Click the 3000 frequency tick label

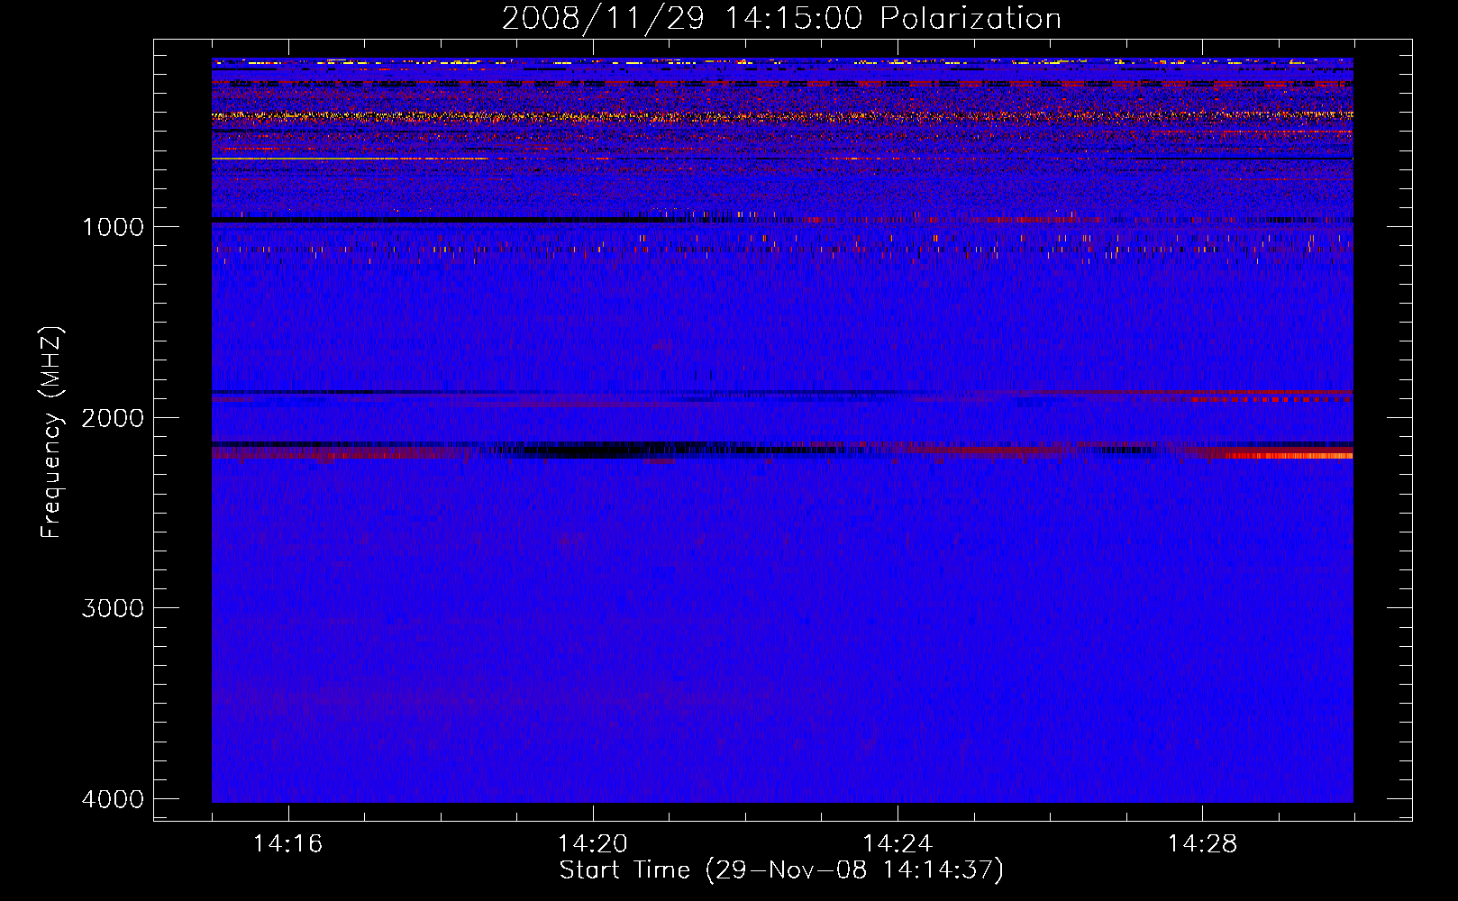113,608
